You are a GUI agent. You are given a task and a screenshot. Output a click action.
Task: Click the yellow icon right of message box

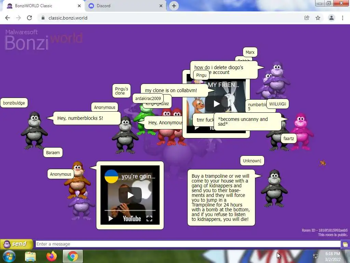pyautogui.click(x=345, y=244)
